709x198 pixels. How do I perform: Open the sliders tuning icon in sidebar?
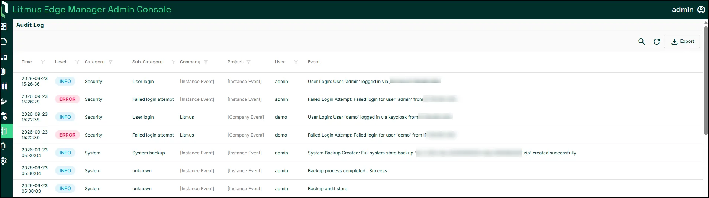[4, 86]
